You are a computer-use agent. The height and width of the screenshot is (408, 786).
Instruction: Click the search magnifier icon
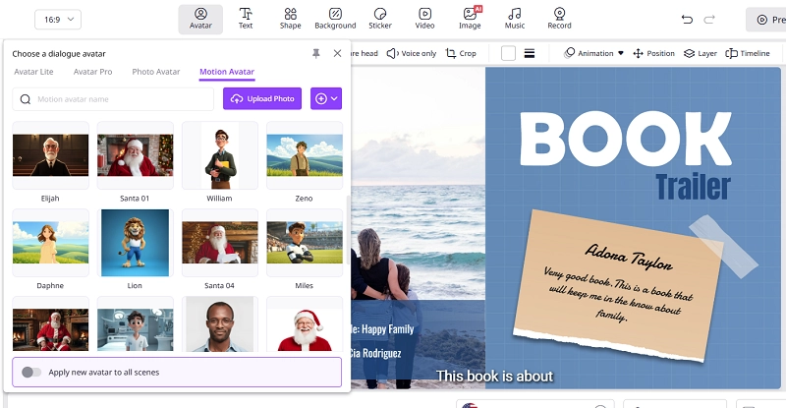click(26, 99)
